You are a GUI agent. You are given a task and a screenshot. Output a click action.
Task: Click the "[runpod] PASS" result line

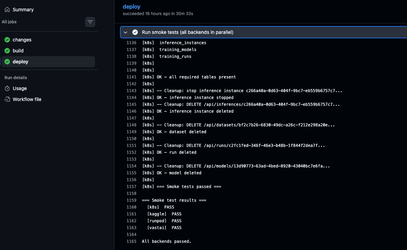[164, 221]
